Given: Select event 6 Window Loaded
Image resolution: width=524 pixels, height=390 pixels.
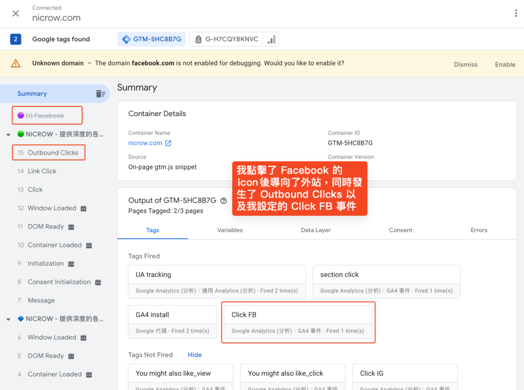Looking at the screenshot, I should coord(47,337).
